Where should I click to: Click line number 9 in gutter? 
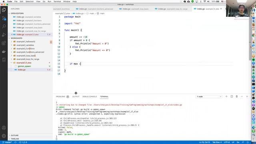pos(59,44)
